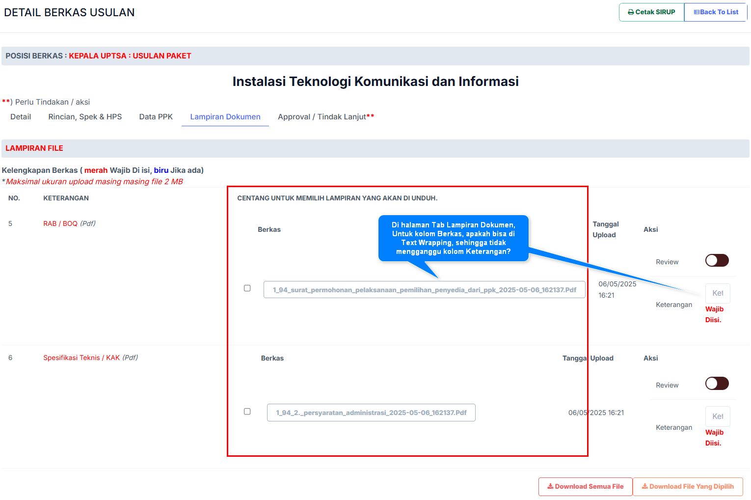Image resolution: width=751 pixels, height=500 pixels.
Task: Tick checkbox for surat_permohonan file
Action: 247,288
